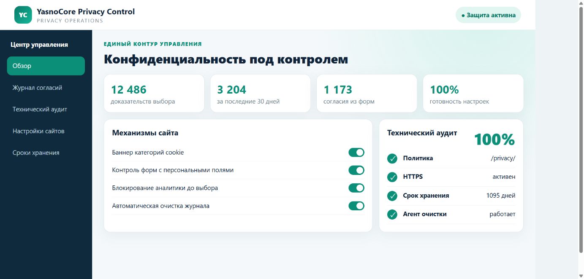
Task: Click the 3 204 за последние 30 дней card
Action: [x=261, y=94]
